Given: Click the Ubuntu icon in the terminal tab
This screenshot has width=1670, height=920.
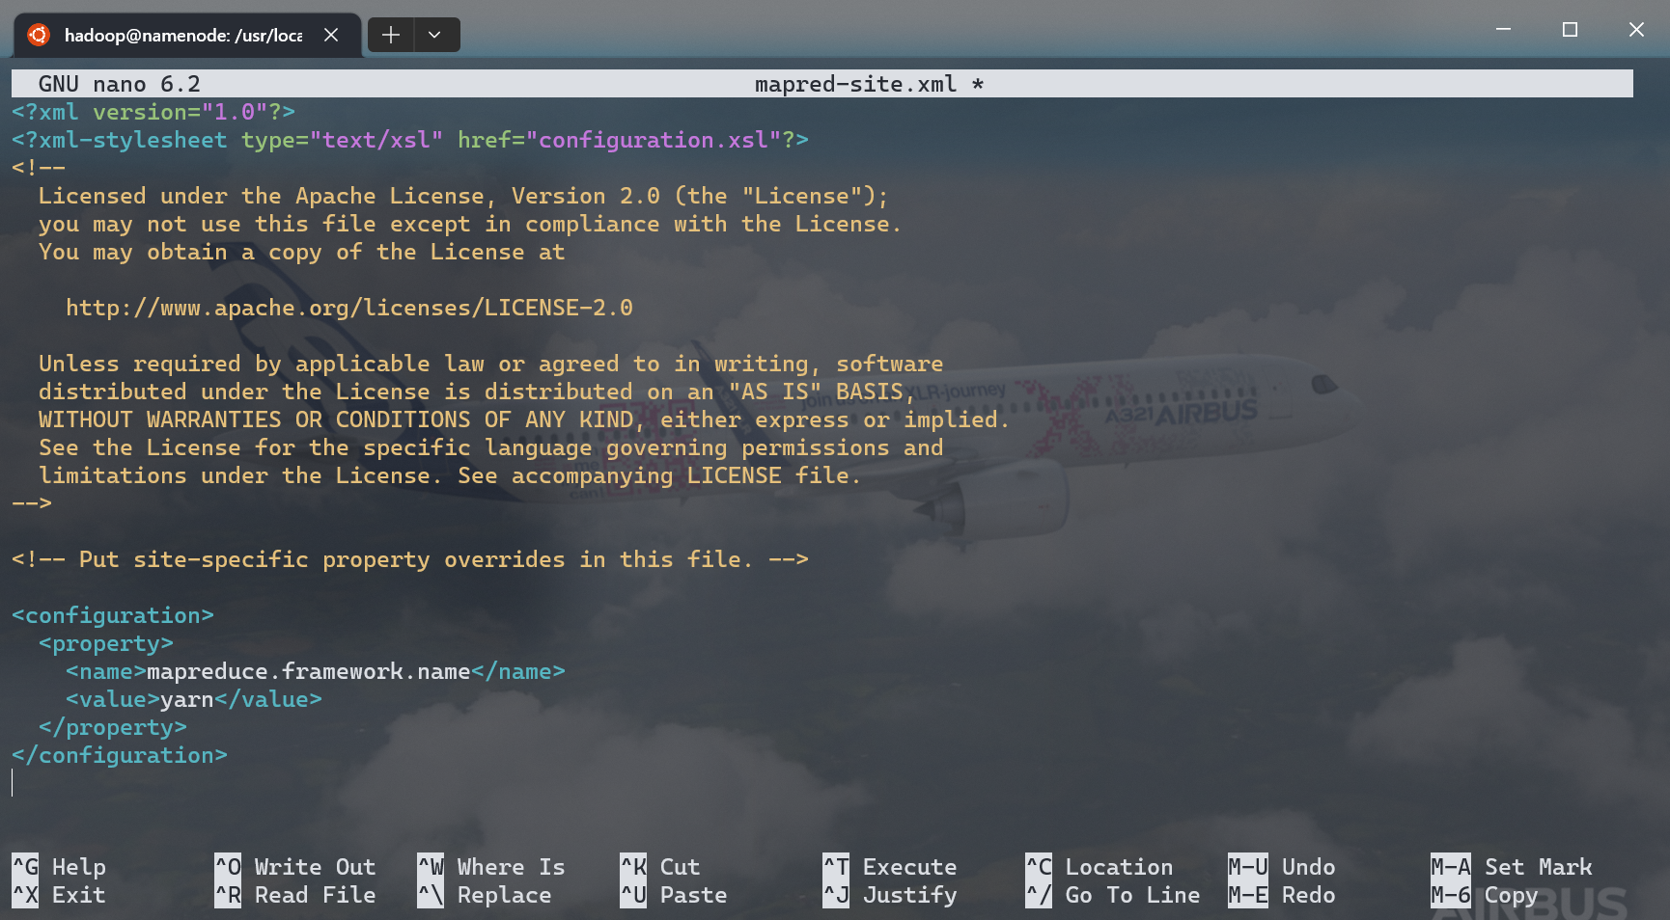Looking at the screenshot, I should tap(39, 35).
